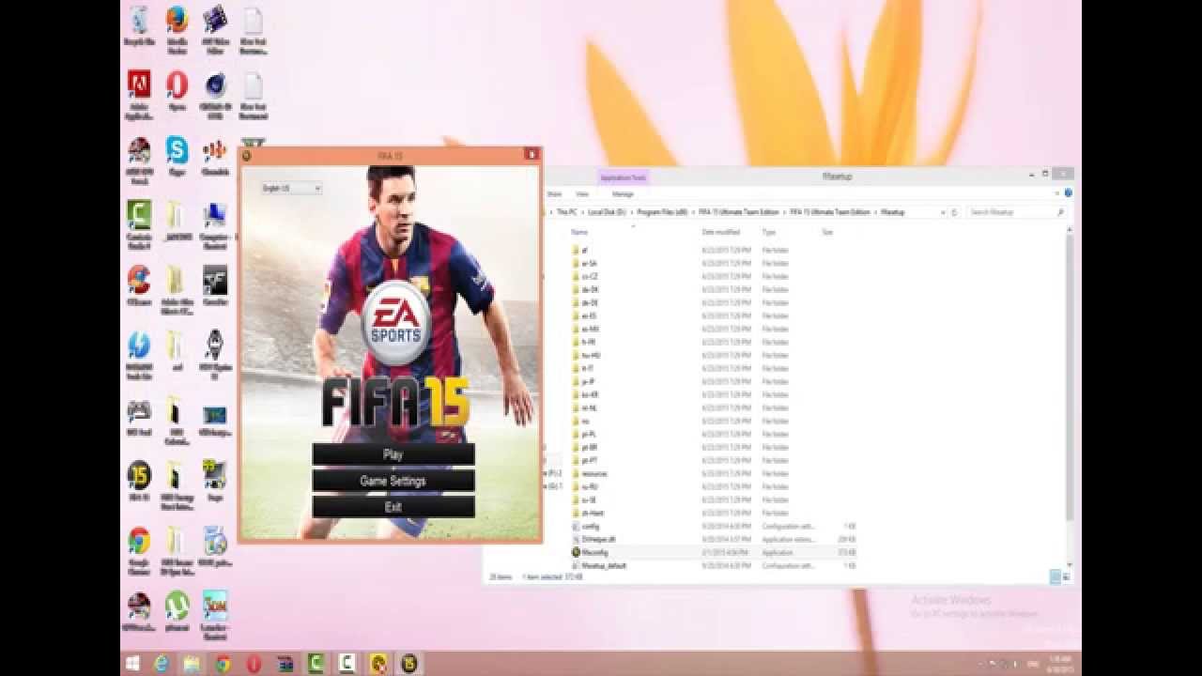The height and width of the screenshot is (676, 1202).
Task: Open the FIFA 15 desktop shortcut
Action: 139,481
